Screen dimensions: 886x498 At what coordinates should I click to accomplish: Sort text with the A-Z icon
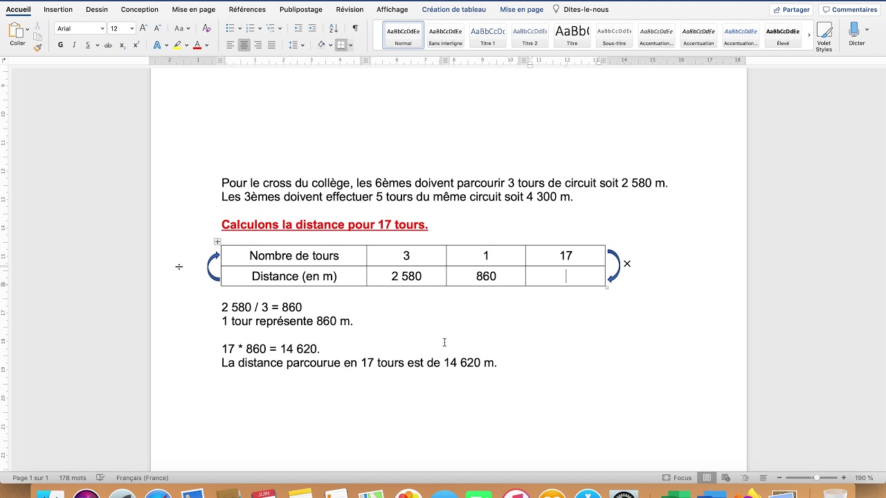click(334, 28)
